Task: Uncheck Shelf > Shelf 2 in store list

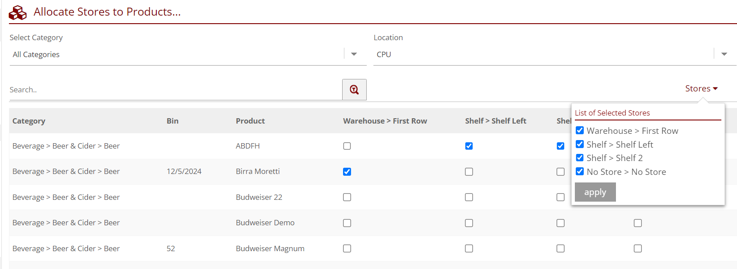Action: click(x=580, y=158)
